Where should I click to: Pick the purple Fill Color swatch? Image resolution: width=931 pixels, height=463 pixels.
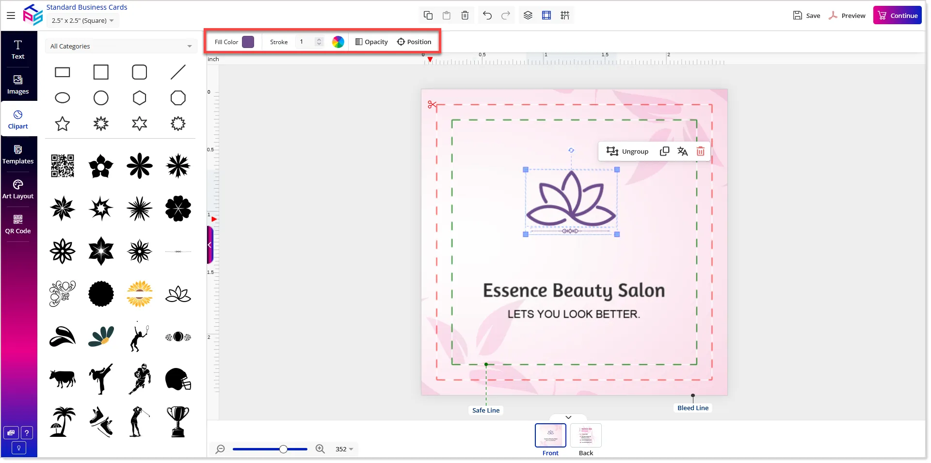pos(248,42)
